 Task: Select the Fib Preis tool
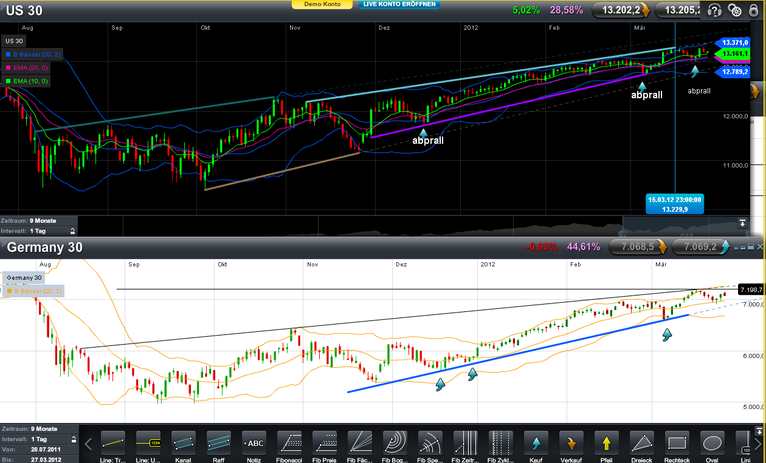click(x=324, y=442)
